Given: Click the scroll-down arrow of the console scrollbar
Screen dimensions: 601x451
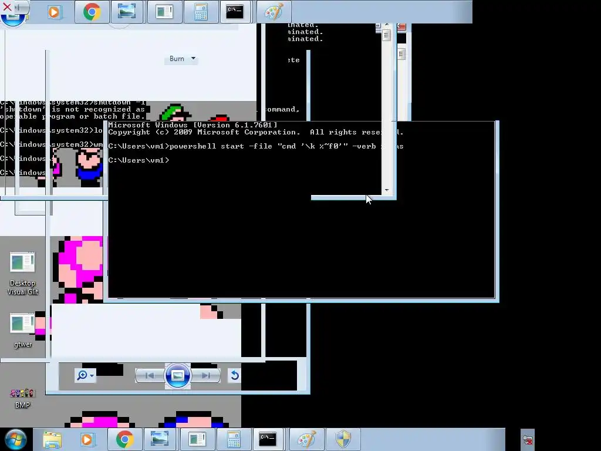Looking at the screenshot, I should tap(387, 190).
